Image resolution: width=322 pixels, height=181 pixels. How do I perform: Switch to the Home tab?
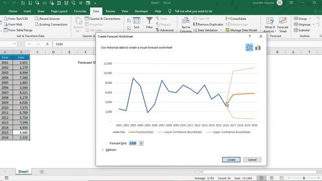[x=13, y=11]
